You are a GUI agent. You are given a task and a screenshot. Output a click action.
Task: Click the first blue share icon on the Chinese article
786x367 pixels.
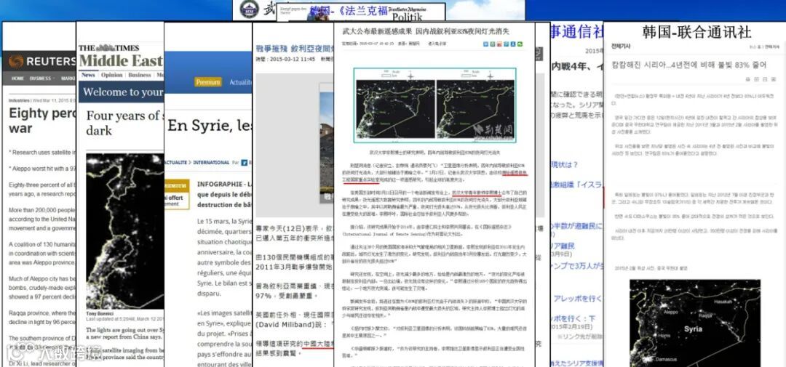coord(485,44)
